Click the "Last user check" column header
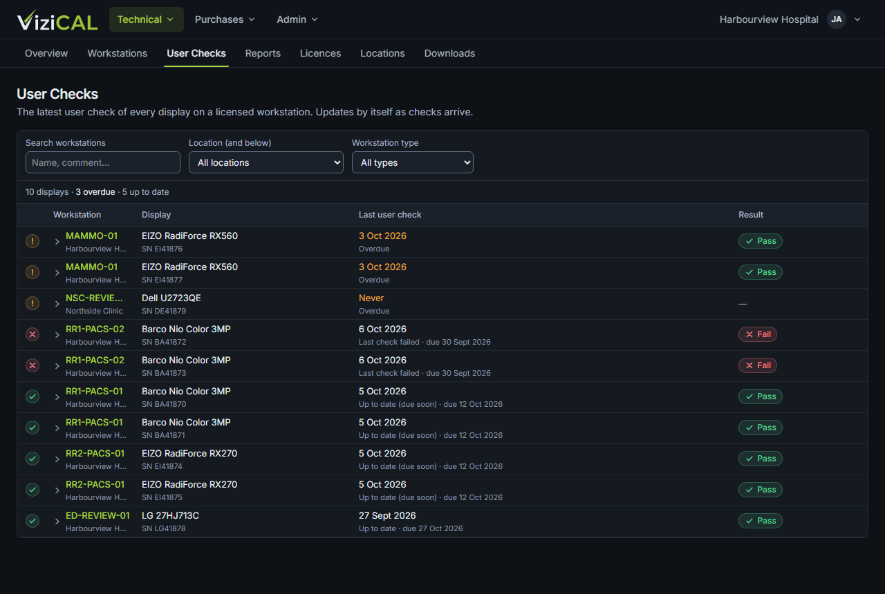885x594 pixels. coord(390,215)
